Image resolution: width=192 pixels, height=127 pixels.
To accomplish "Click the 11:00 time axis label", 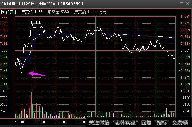I will click(x=81, y=122).
